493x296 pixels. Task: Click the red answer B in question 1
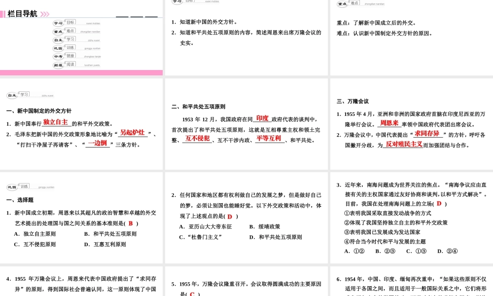pyautogui.click(x=131, y=223)
